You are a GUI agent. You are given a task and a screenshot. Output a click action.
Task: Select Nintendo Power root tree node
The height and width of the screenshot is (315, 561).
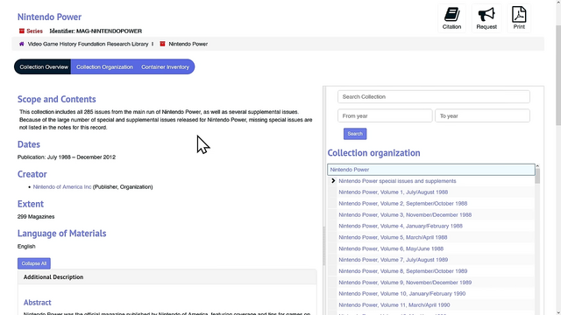[x=431, y=170]
